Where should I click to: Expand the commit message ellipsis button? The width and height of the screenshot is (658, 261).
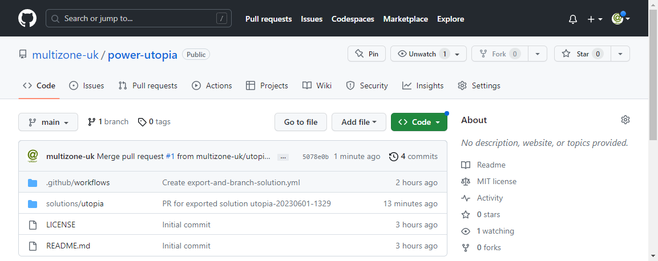(283, 157)
